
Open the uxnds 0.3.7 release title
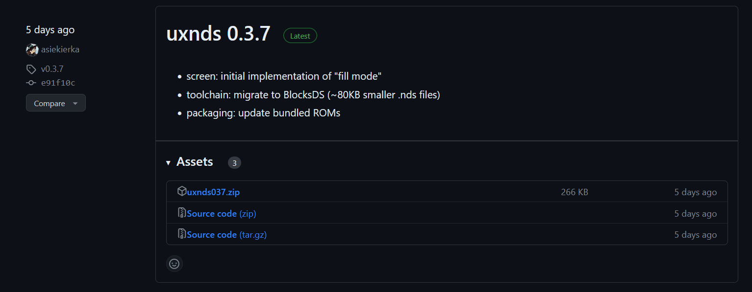[218, 34]
